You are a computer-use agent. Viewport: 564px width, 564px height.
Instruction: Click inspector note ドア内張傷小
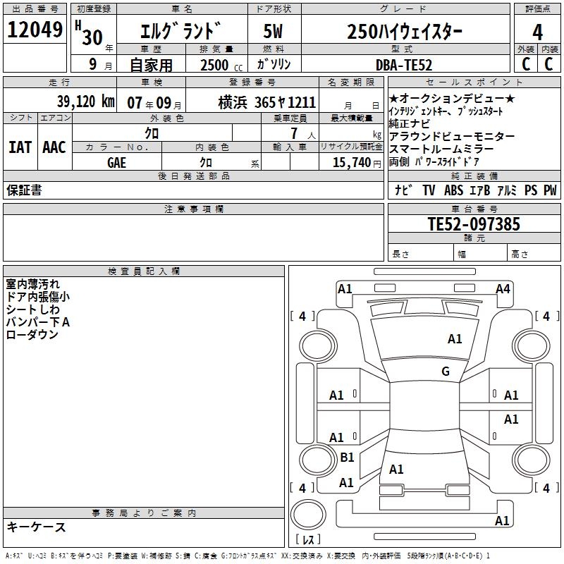(x=38, y=296)
